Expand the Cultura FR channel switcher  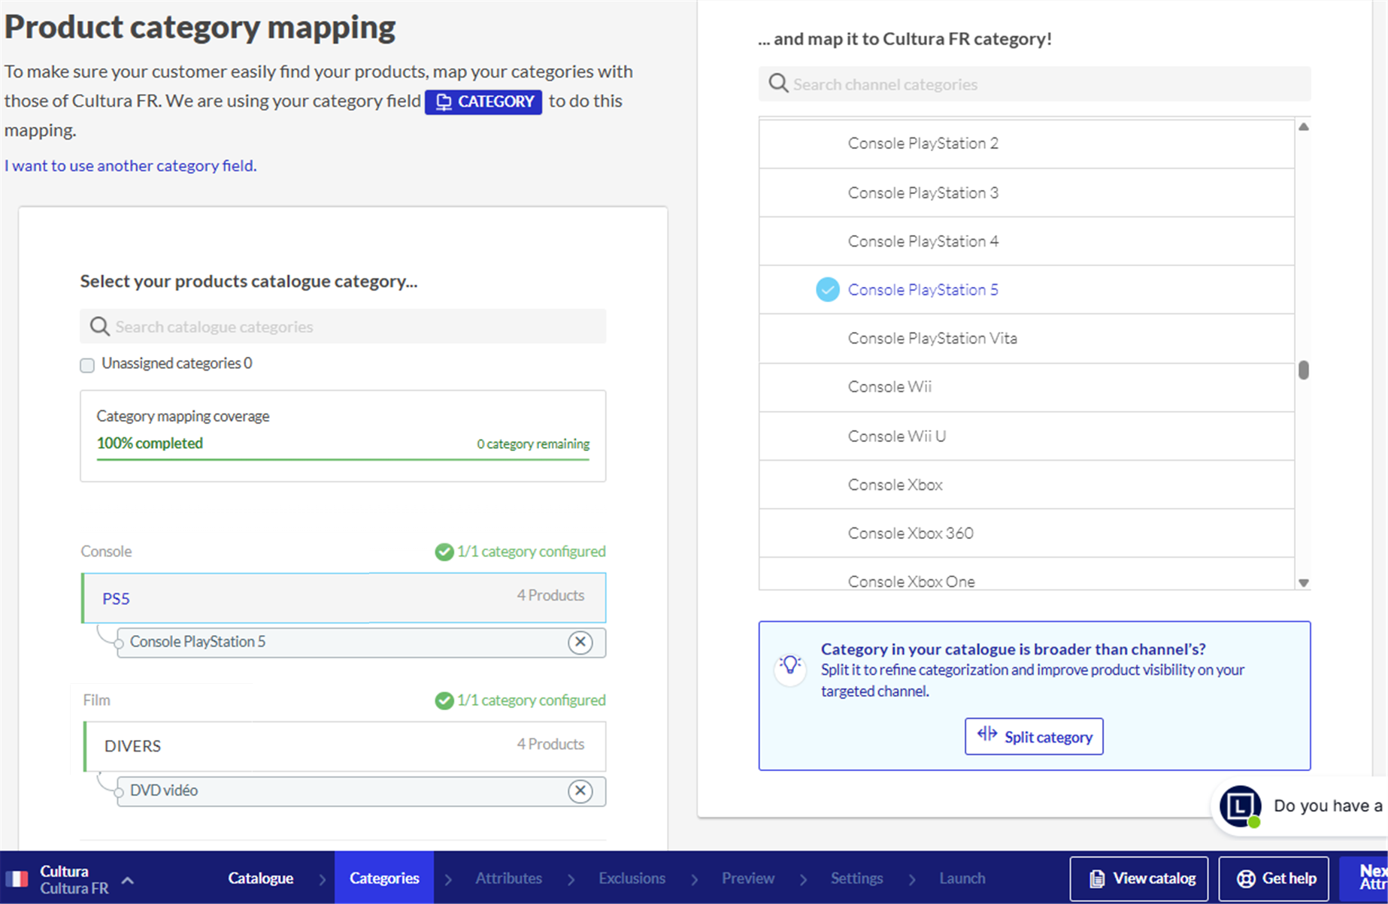[x=128, y=880]
